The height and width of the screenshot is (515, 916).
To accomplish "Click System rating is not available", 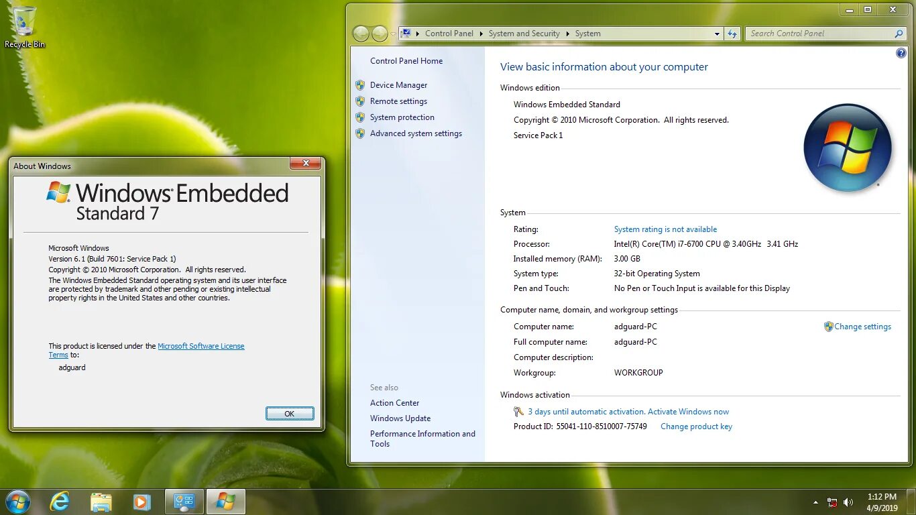I will (x=665, y=229).
